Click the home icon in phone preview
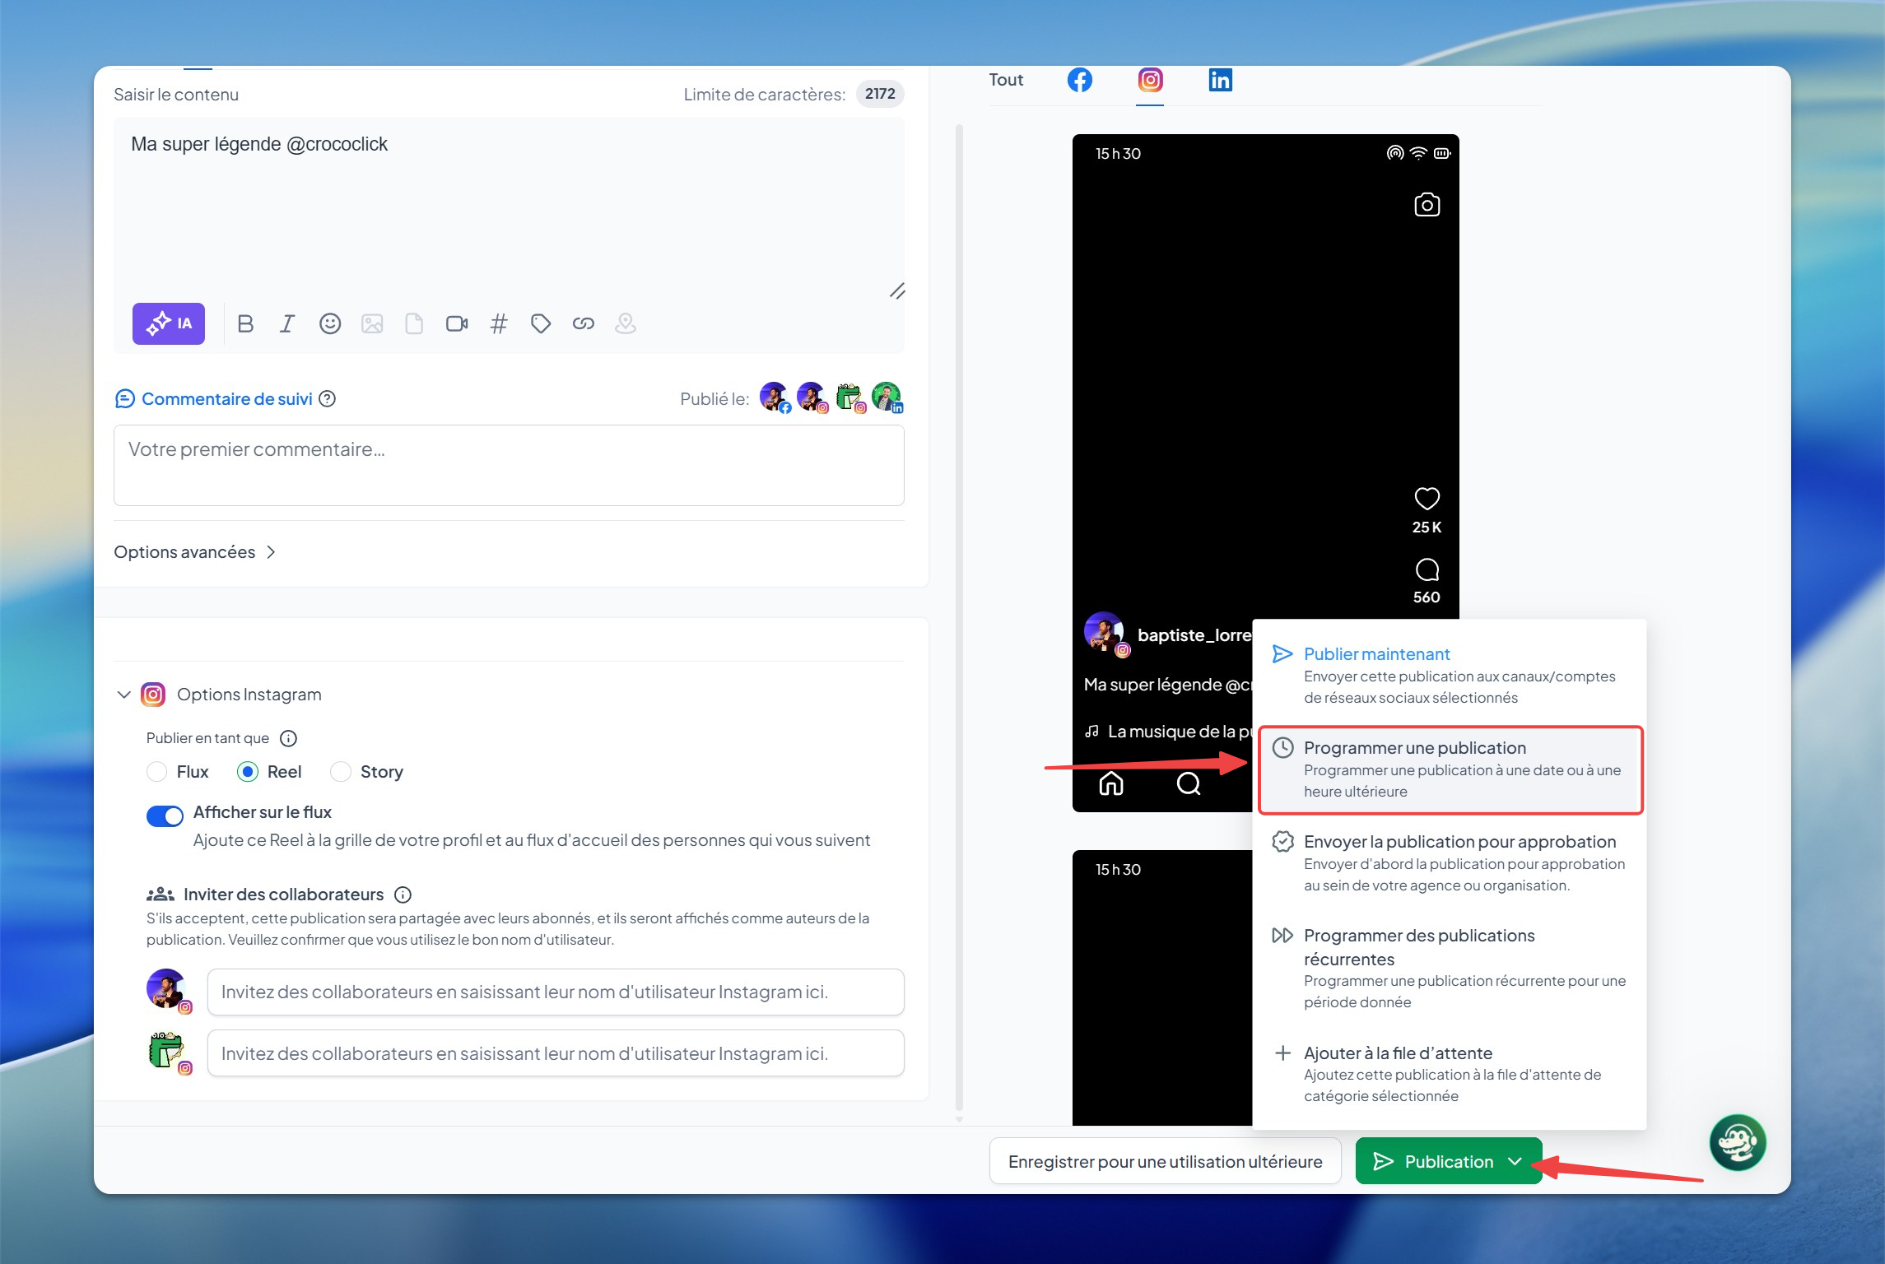 (1111, 783)
